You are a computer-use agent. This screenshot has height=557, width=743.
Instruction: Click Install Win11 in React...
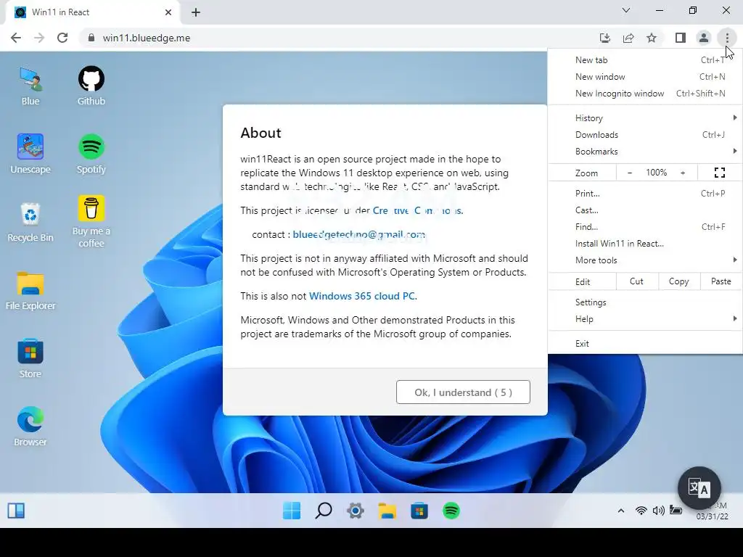(645, 244)
